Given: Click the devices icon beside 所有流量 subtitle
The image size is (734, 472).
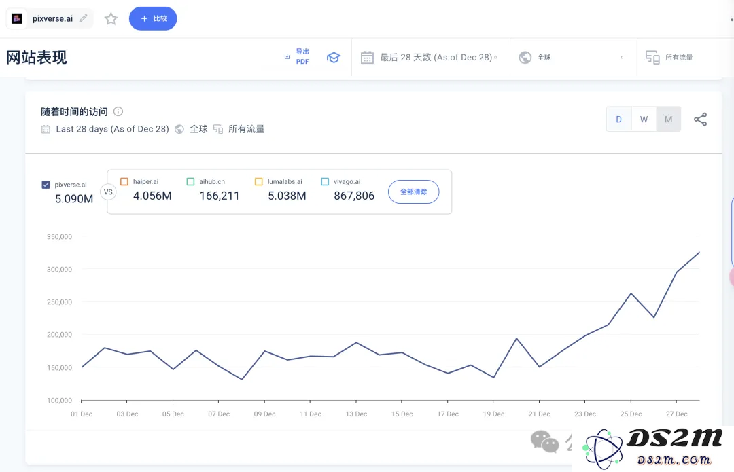Looking at the screenshot, I should pos(218,129).
